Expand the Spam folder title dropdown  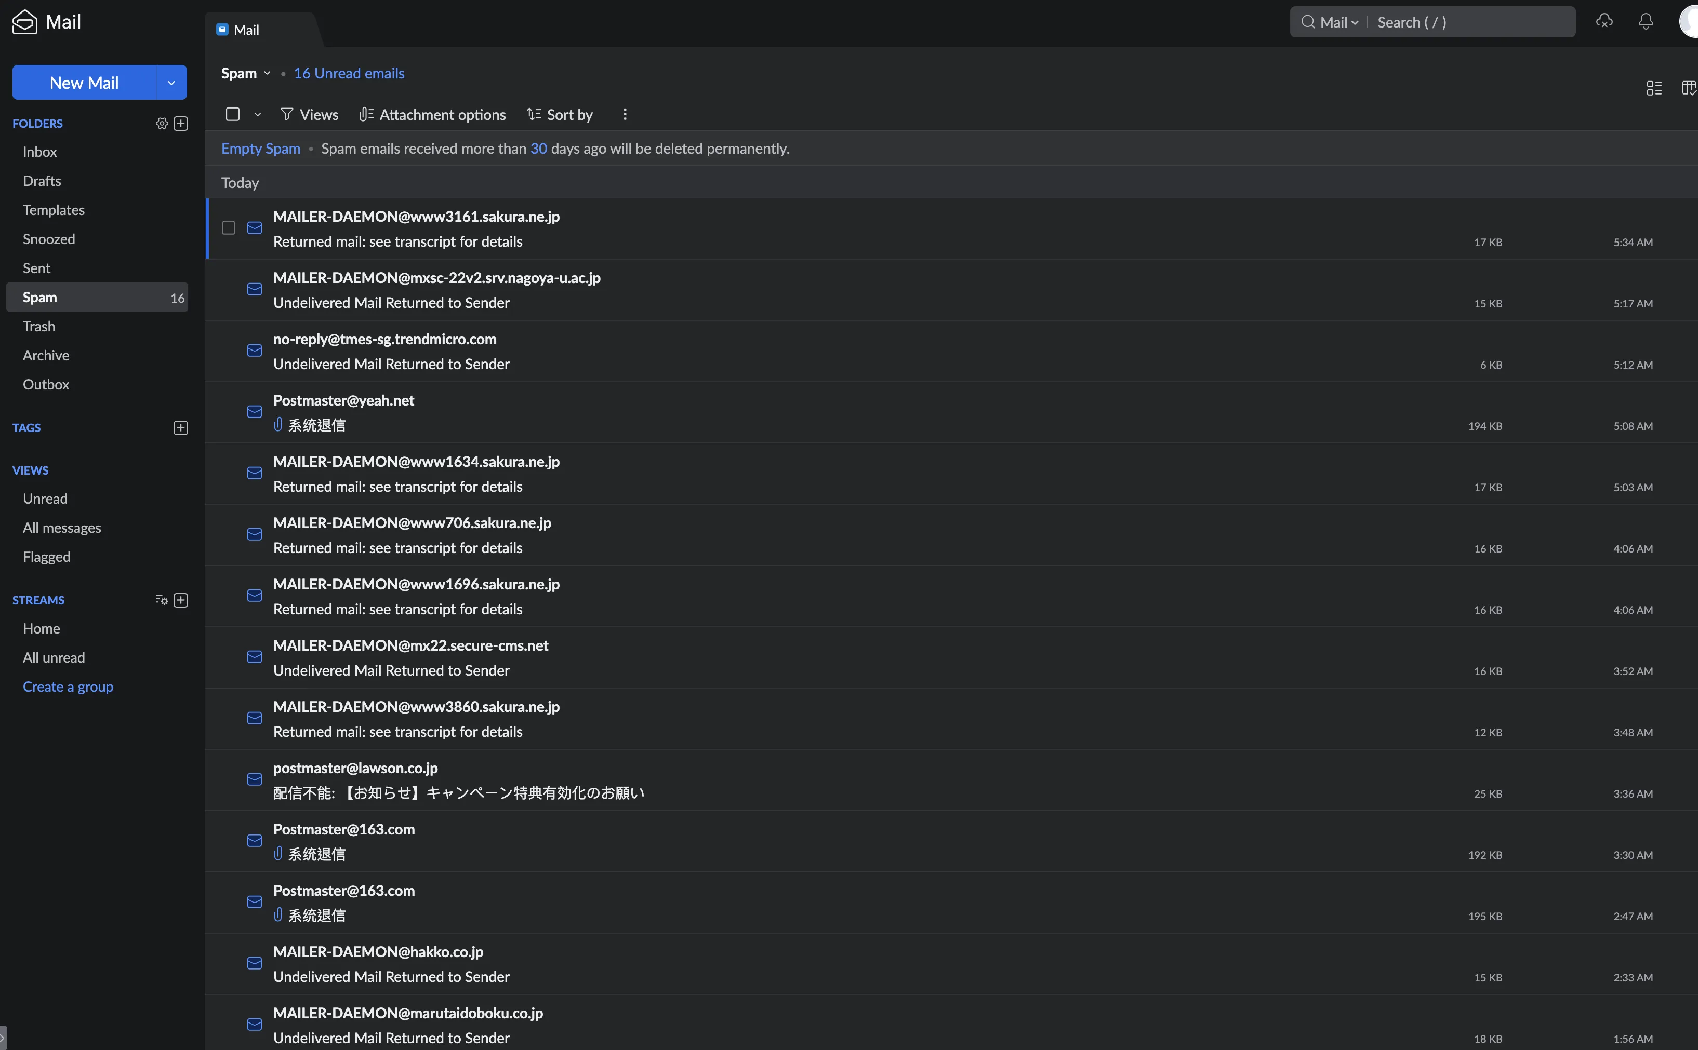pyautogui.click(x=268, y=73)
